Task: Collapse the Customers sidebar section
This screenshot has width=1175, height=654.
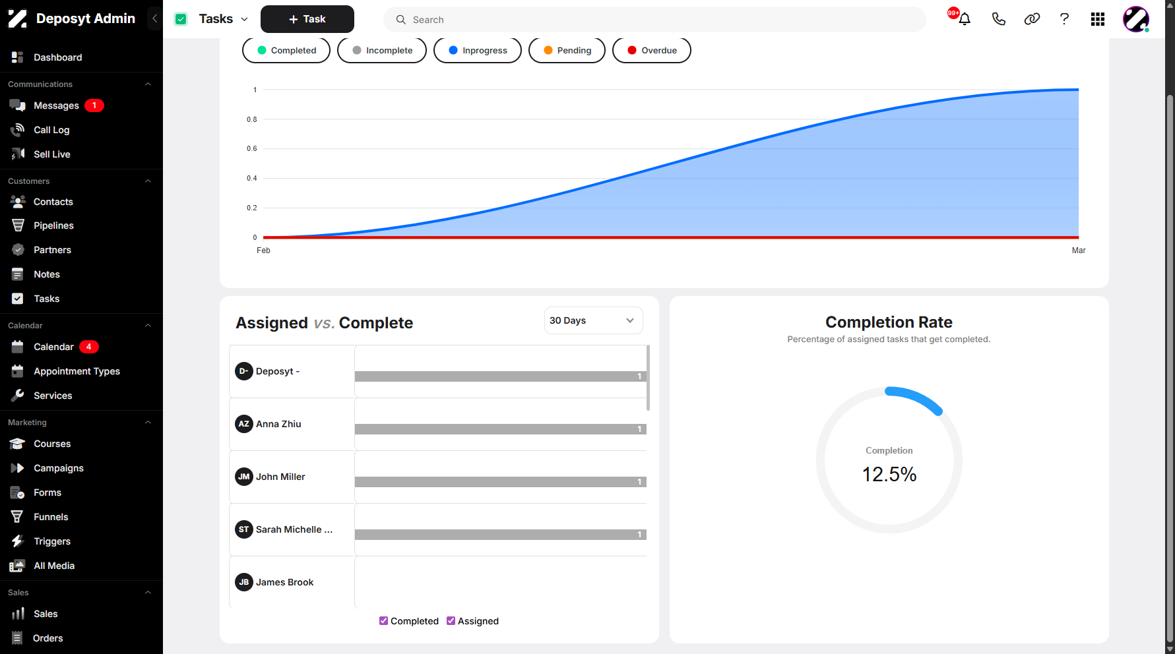Action: tap(148, 181)
